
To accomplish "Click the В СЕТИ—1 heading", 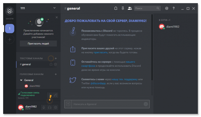I will click(x=165, y=20).
